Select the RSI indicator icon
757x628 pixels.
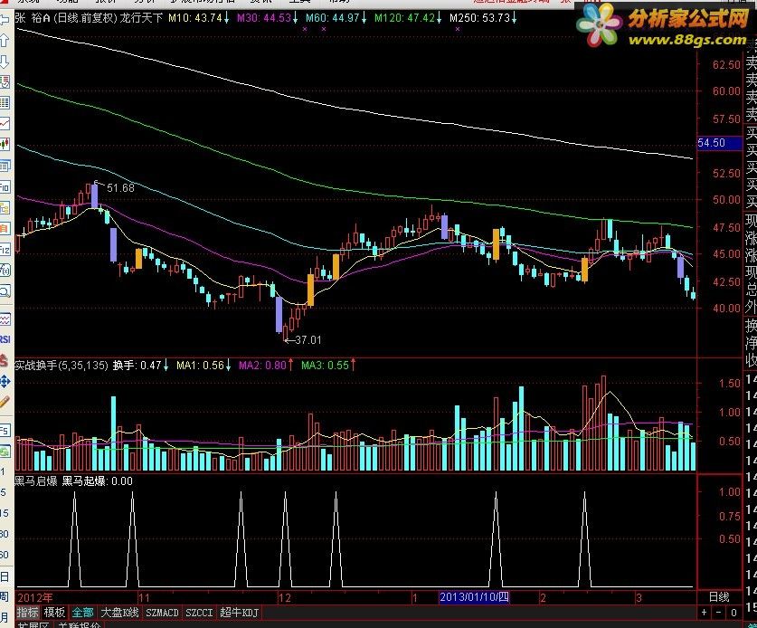click(x=5, y=339)
